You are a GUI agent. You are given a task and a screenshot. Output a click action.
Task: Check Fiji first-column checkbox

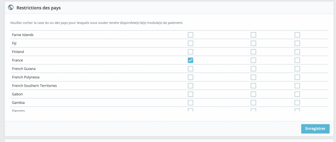click(x=191, y=43)
